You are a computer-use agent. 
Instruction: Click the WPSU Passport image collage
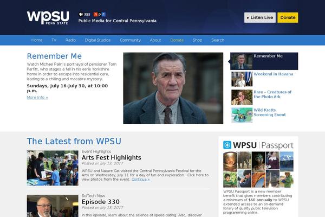(x=258, y=169)
